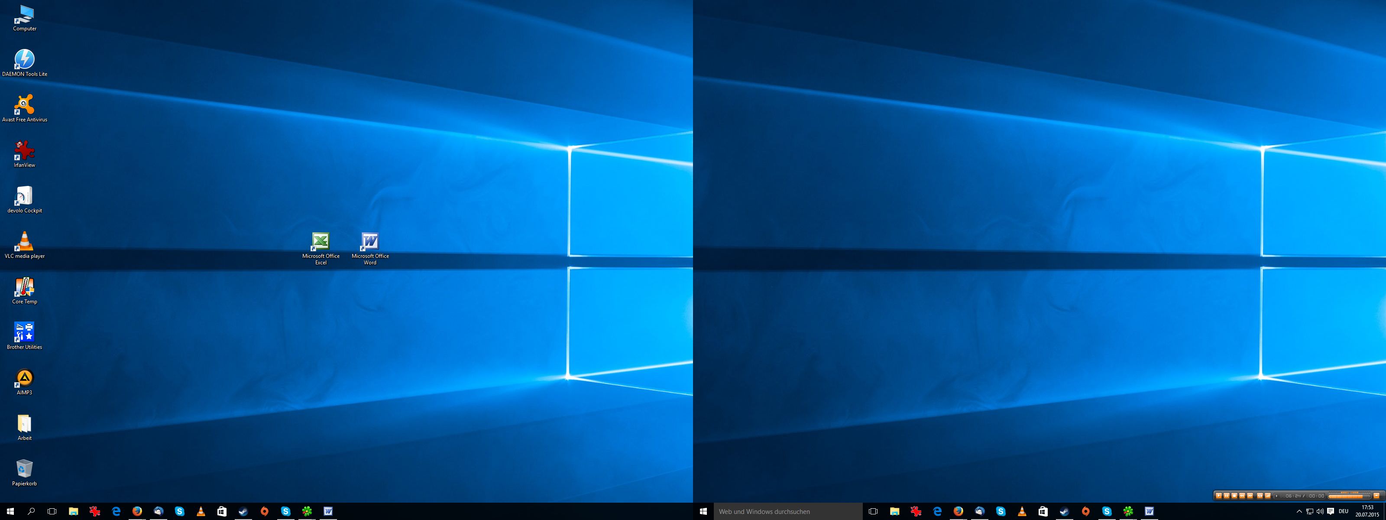
Task: Toggle repeat mode in the AIMP mini player
Action: [1260, 496]
